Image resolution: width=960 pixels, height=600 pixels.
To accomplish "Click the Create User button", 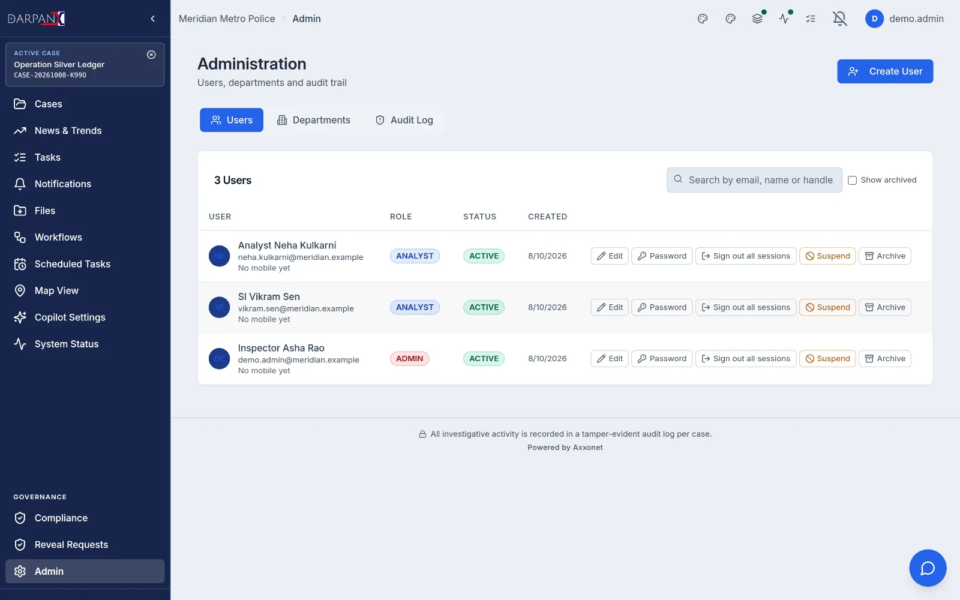I will coord(885,71).
